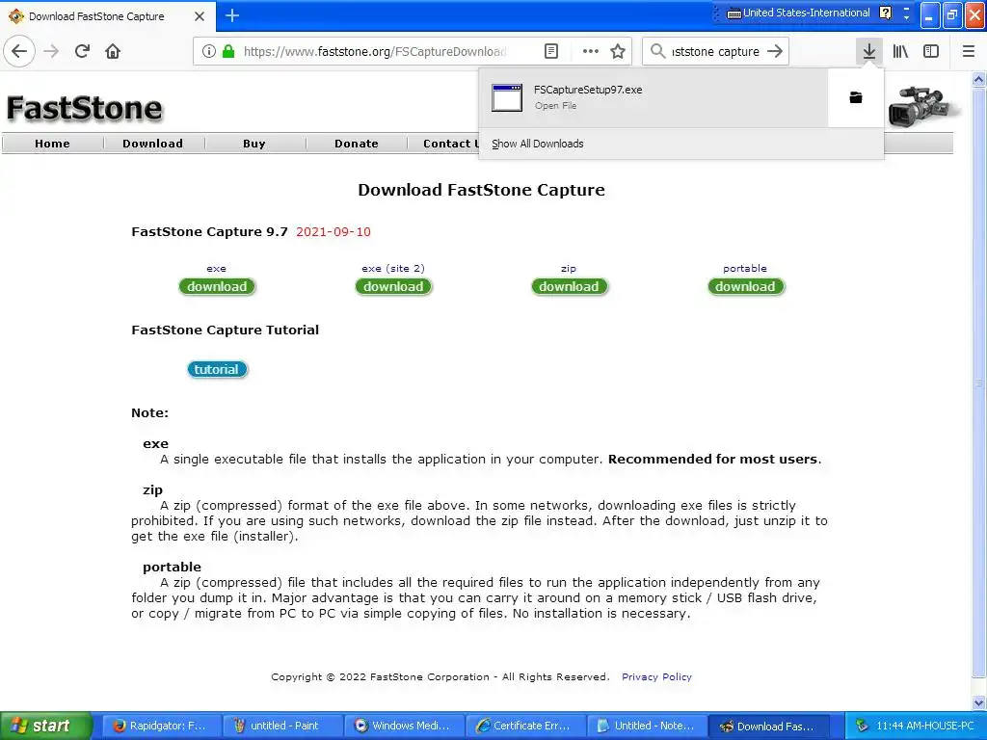Reload the current page

[x=82, y=51]
